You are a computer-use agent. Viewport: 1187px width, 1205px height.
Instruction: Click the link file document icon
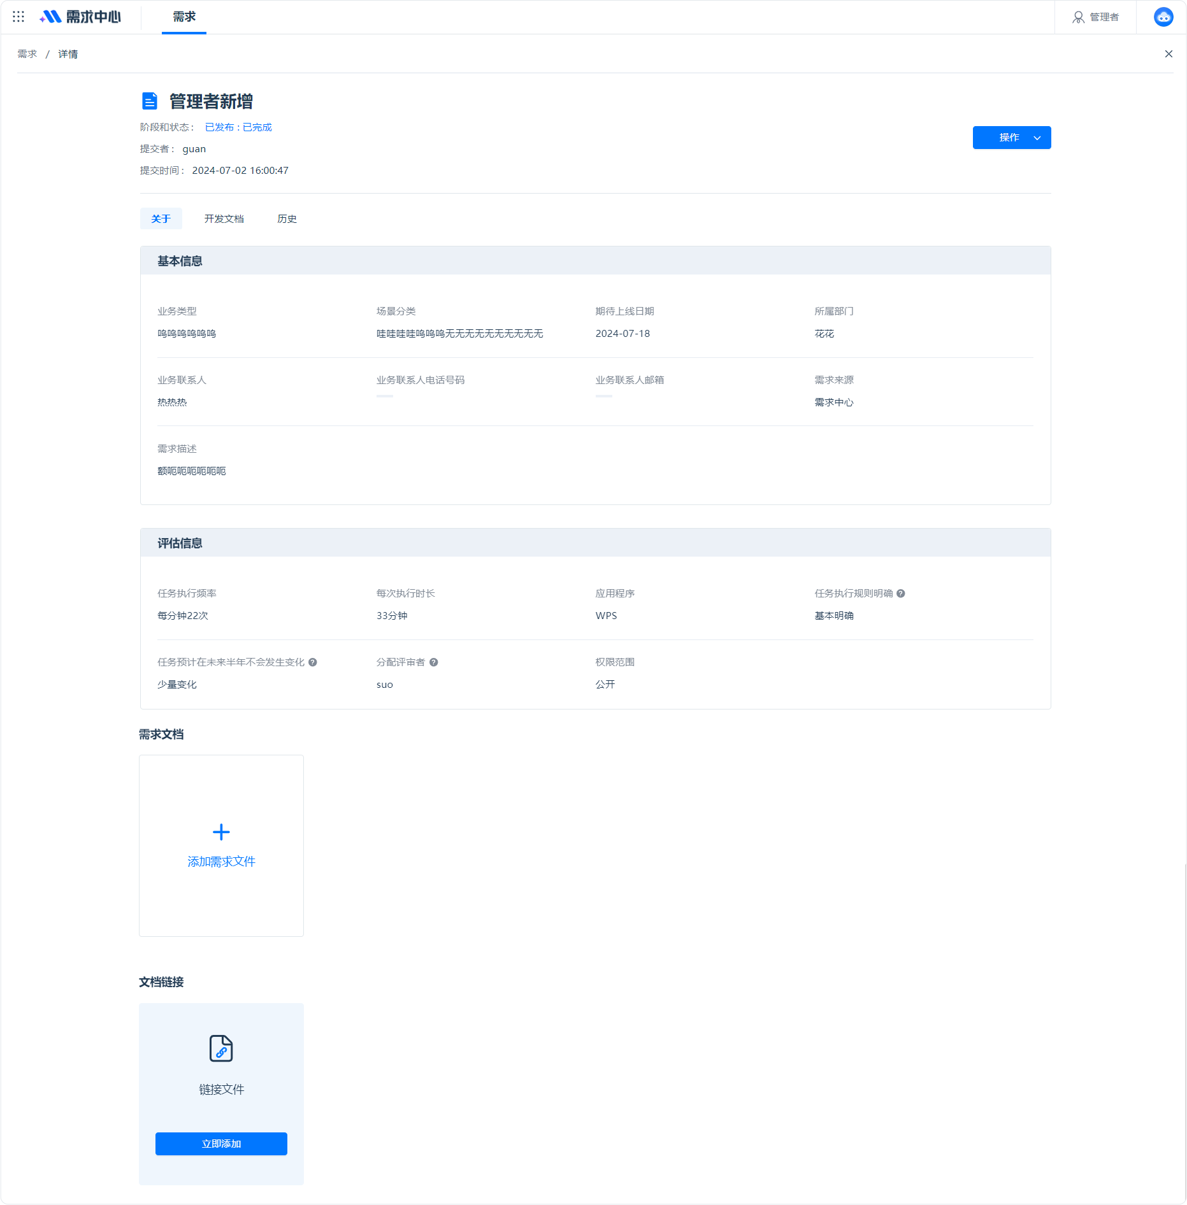221,1048
